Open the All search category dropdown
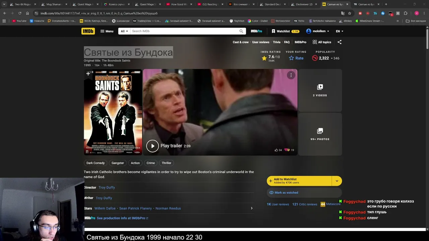The width and height of the screenshot is (429, 241). (124, 31)
